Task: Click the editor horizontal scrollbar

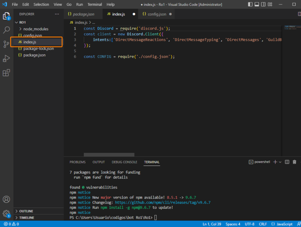Action: [x=109, y=154]
